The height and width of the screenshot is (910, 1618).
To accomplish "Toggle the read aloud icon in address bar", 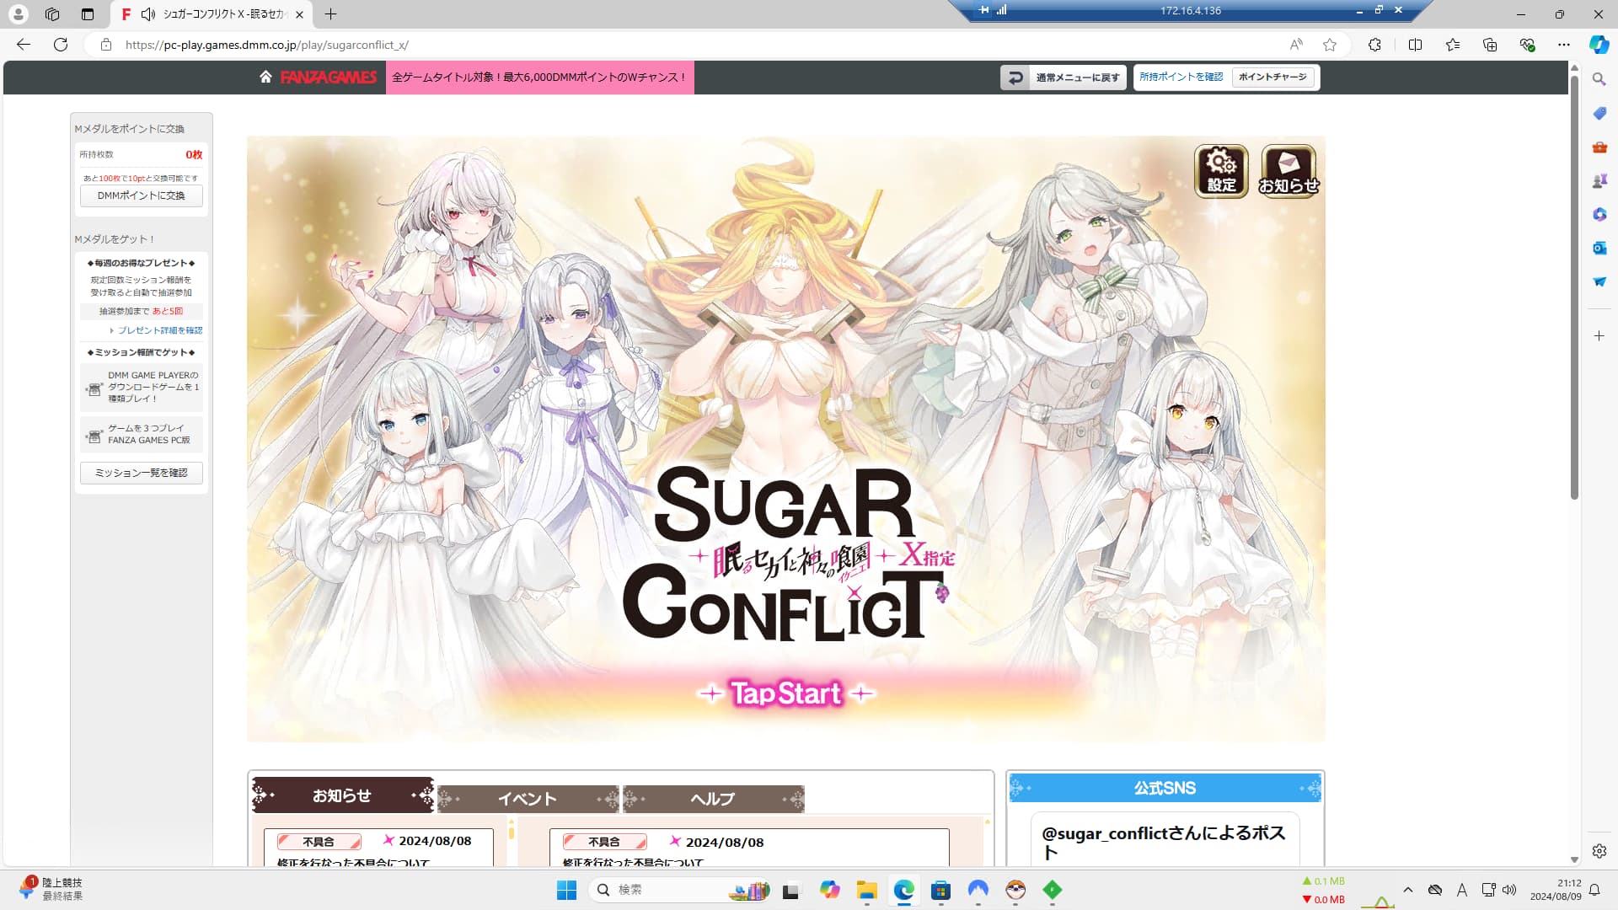I will click(1296, 45).
